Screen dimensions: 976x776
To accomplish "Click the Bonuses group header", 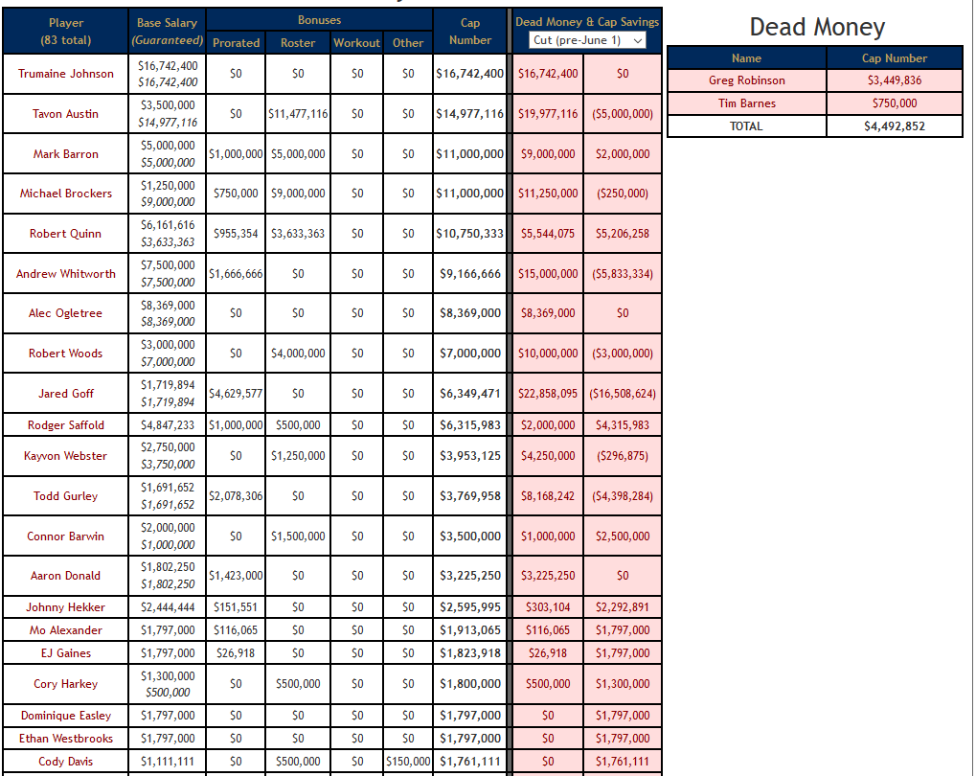I will tap(319, 20).
